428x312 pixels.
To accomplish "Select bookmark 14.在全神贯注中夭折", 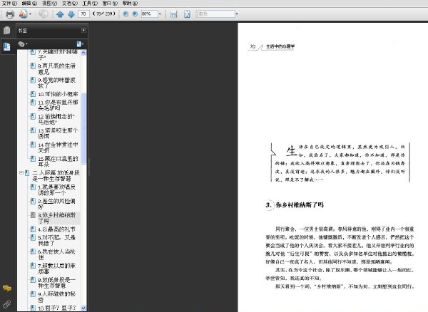I will coord(58,147).
